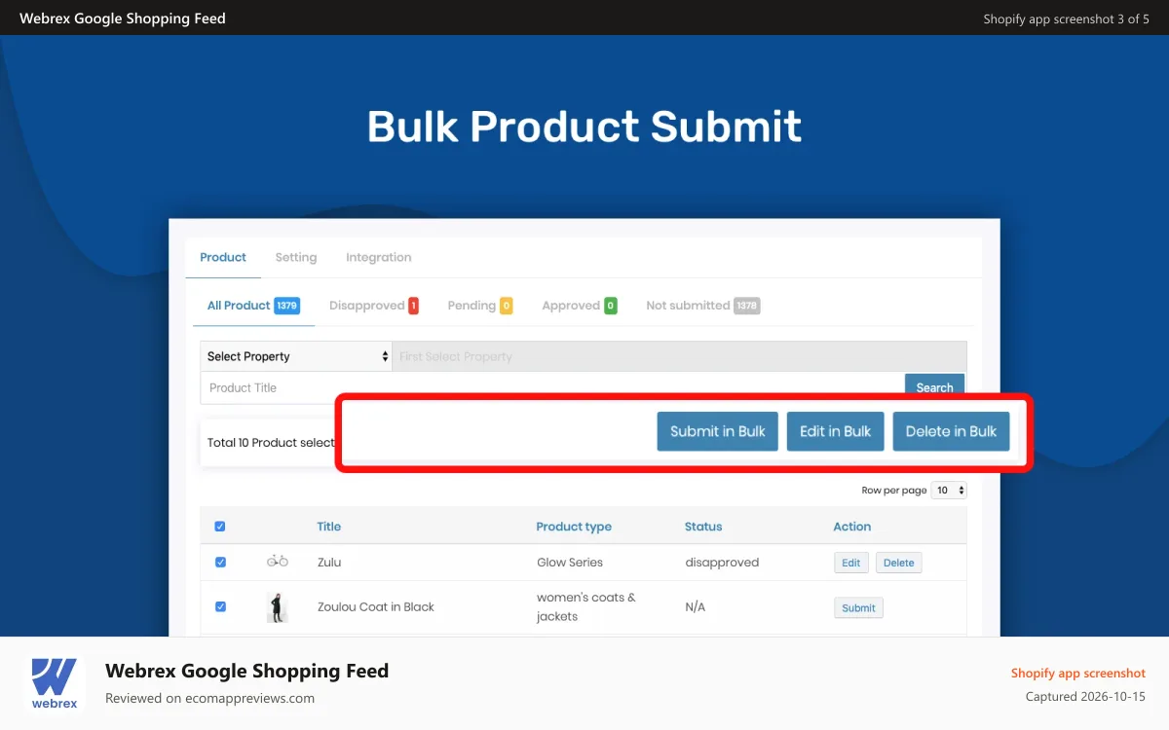This screenshot has height=730, width=1169.
Task: Click the Title column header
Action: [329, 527]
